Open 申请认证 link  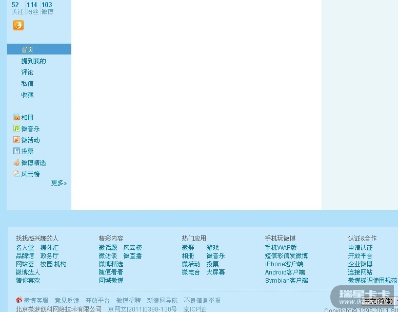[360, 247]
